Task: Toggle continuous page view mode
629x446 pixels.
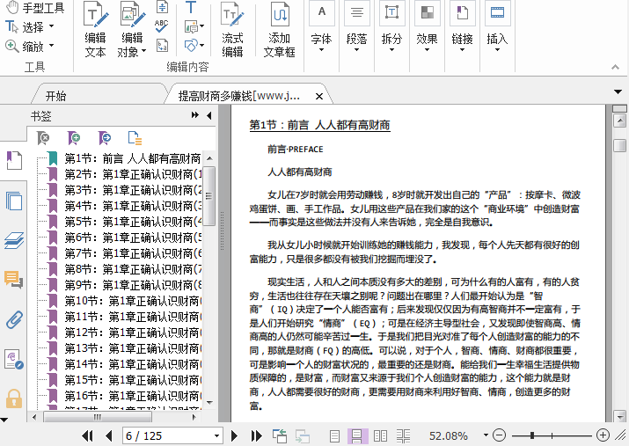Action: 357,435
